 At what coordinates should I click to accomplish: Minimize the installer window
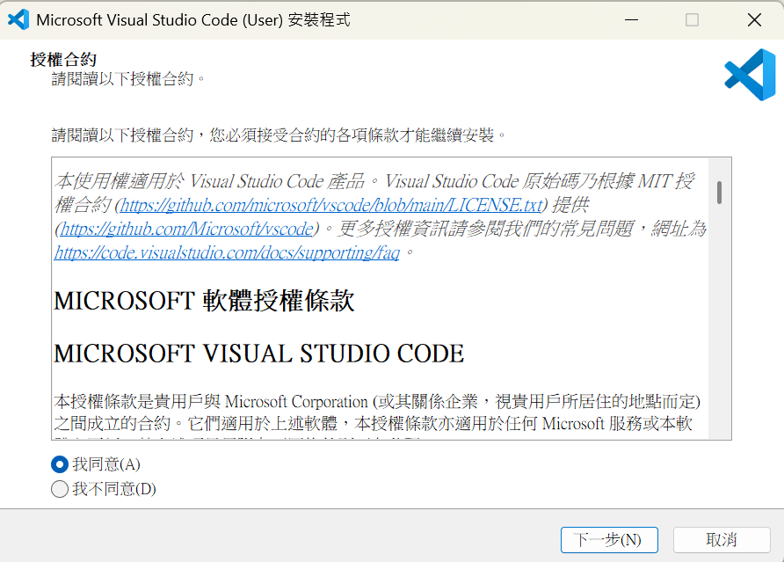click(x=631, y=20)
